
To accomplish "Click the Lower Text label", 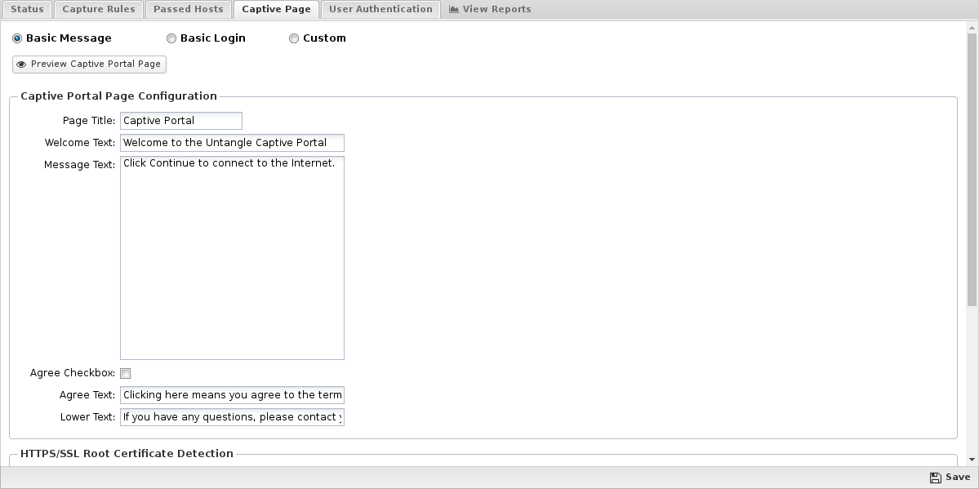I will click(87, 417).
